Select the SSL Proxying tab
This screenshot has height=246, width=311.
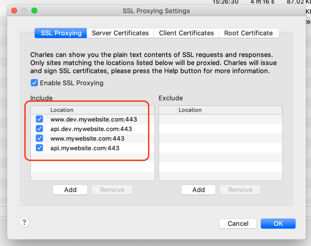click(61, 33)
